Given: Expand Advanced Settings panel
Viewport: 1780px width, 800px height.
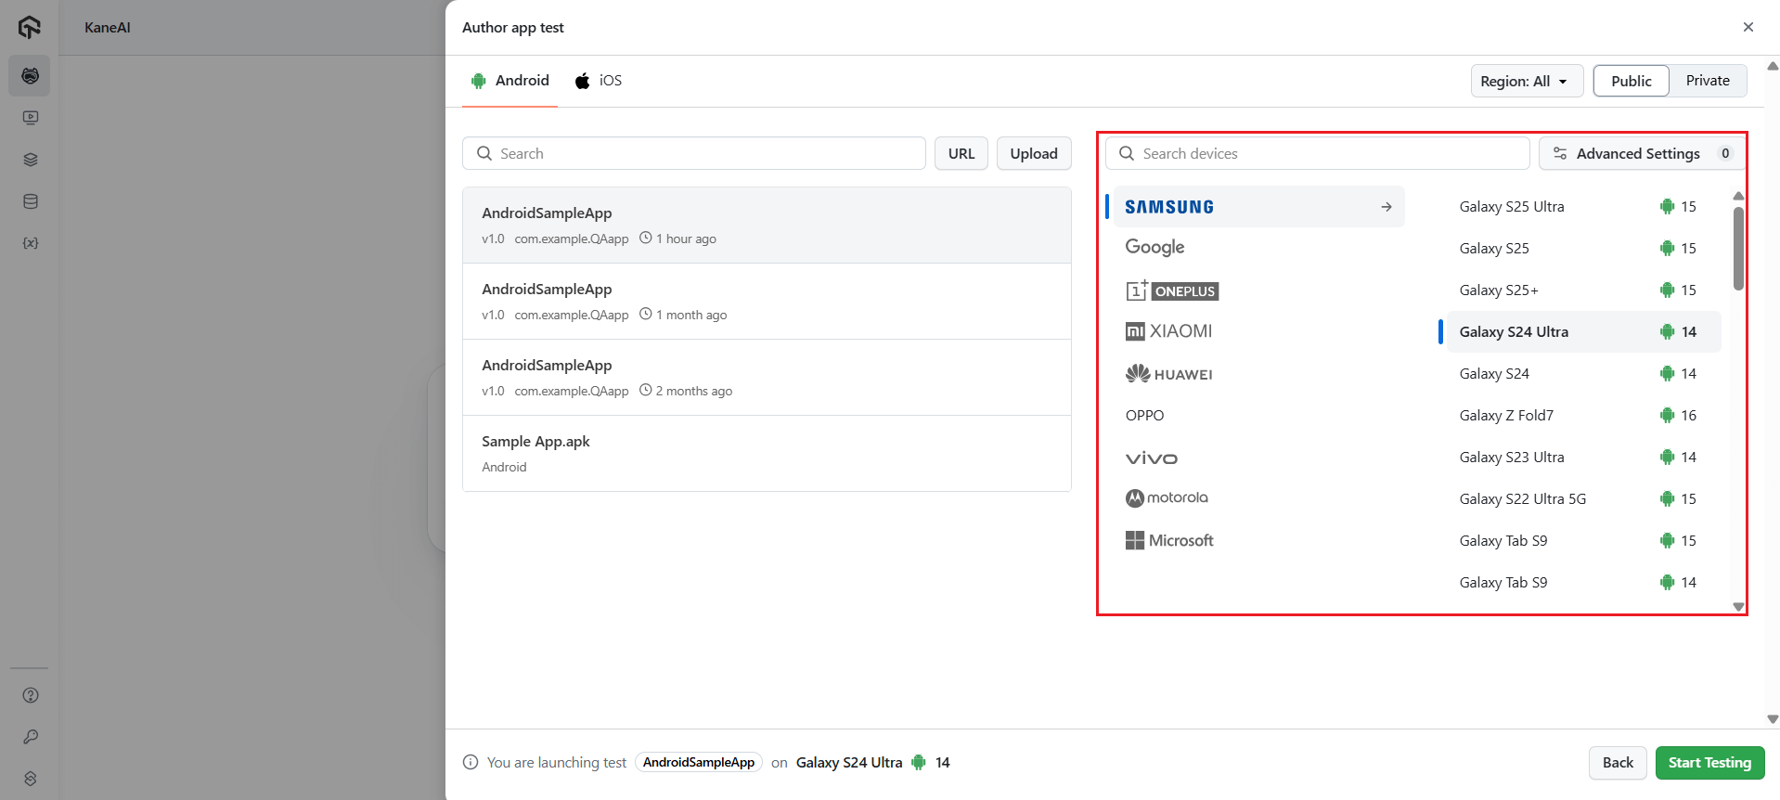Looking at the screenshot, I should click(x=1640, y=153).
